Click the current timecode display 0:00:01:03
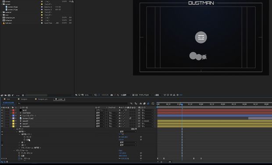This screenshot has width=272, height=165. 8,103
